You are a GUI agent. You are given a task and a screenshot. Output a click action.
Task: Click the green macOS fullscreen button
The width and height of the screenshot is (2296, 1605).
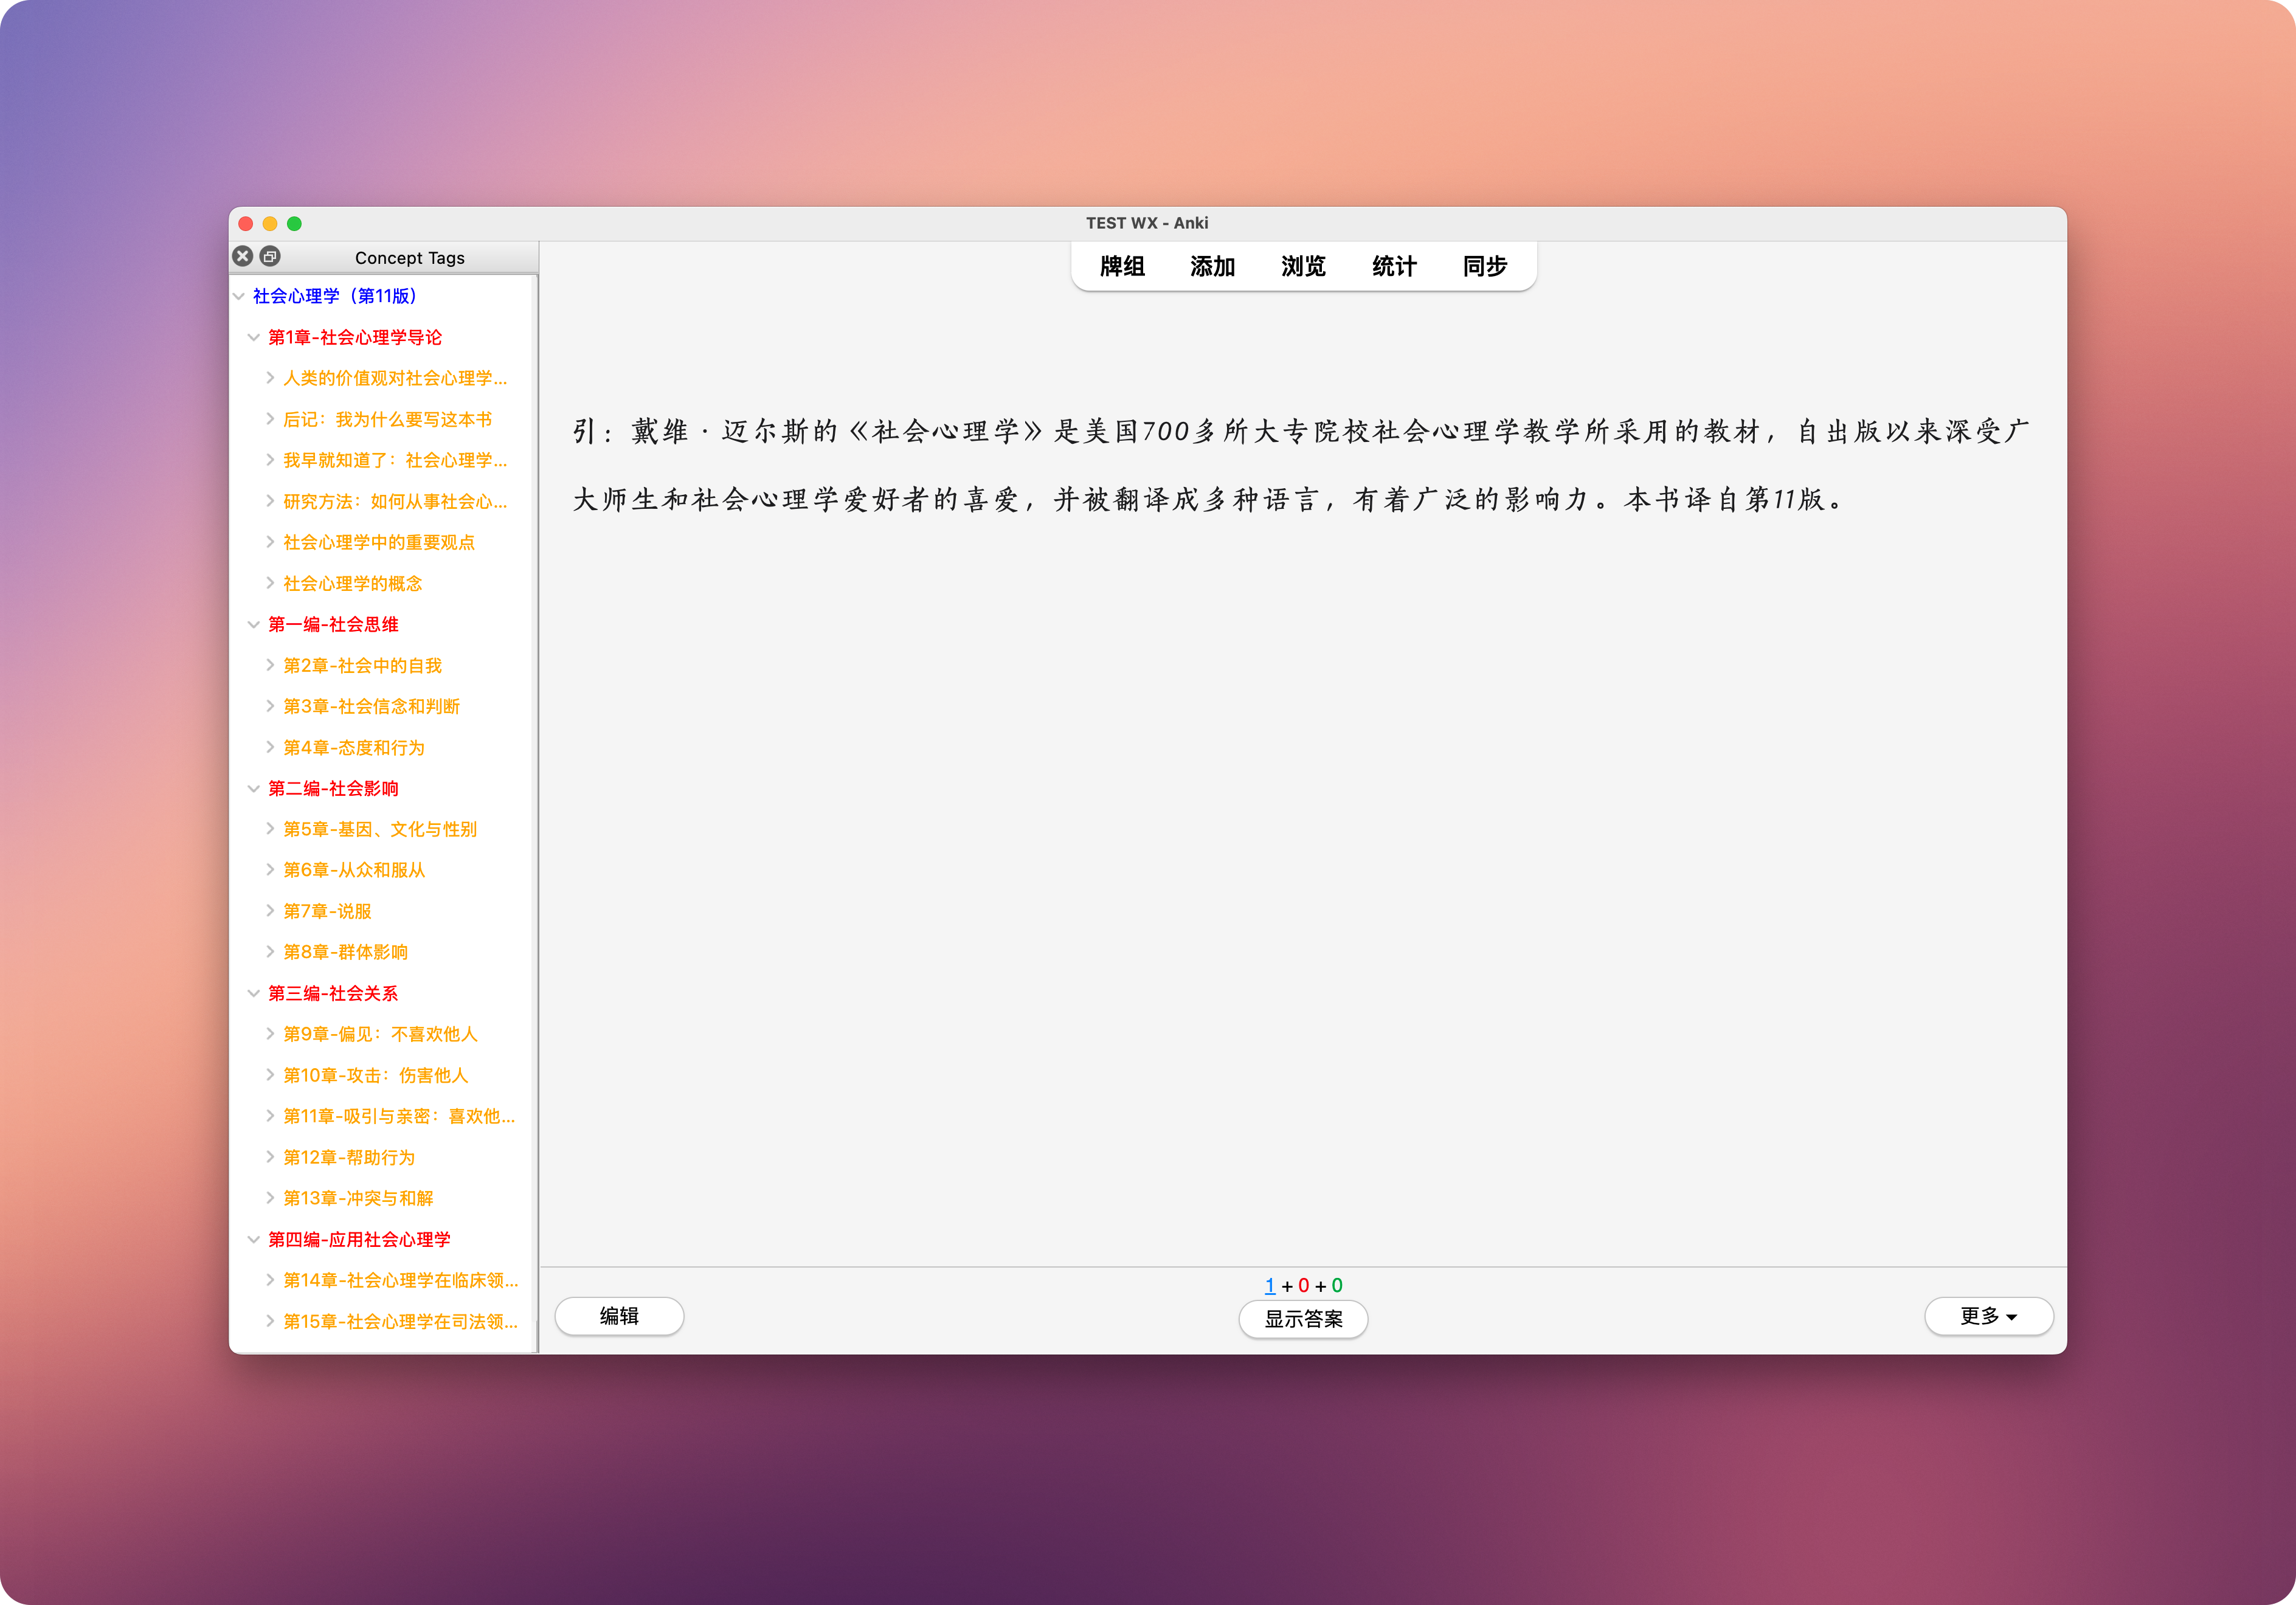pyautogui.click(x=294, y=223)
